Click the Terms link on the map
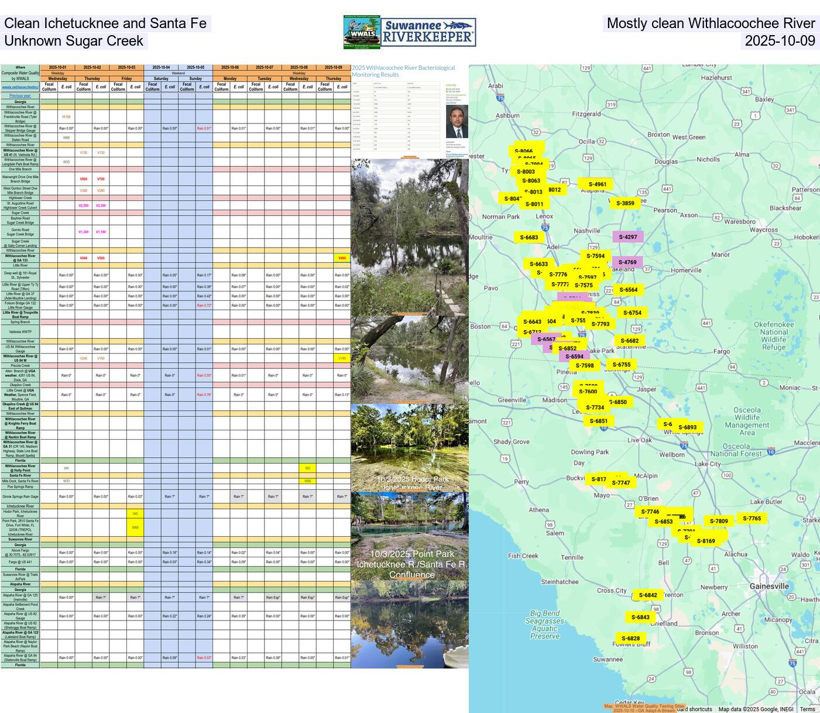This screenshot has height=713, width=820. coord(807,709)
